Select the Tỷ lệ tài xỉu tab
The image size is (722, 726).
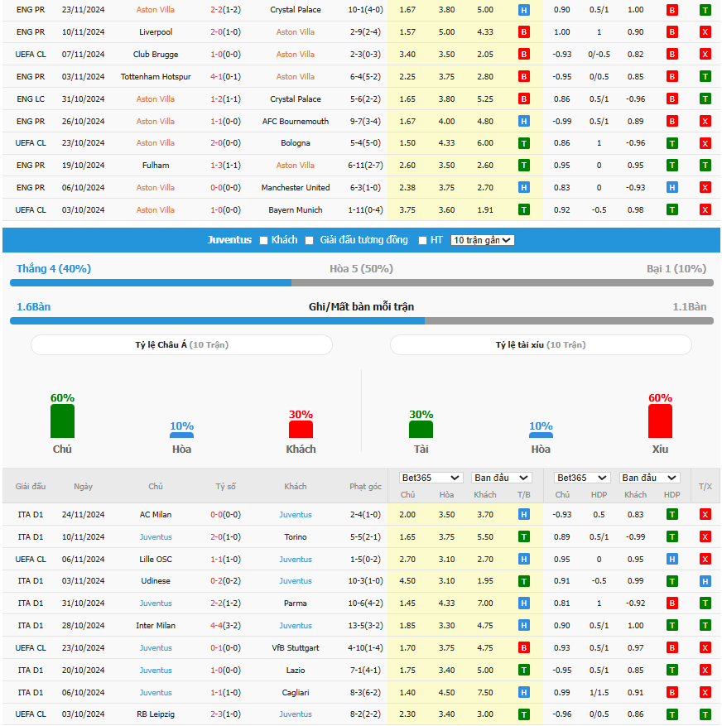tap(541, 345)
